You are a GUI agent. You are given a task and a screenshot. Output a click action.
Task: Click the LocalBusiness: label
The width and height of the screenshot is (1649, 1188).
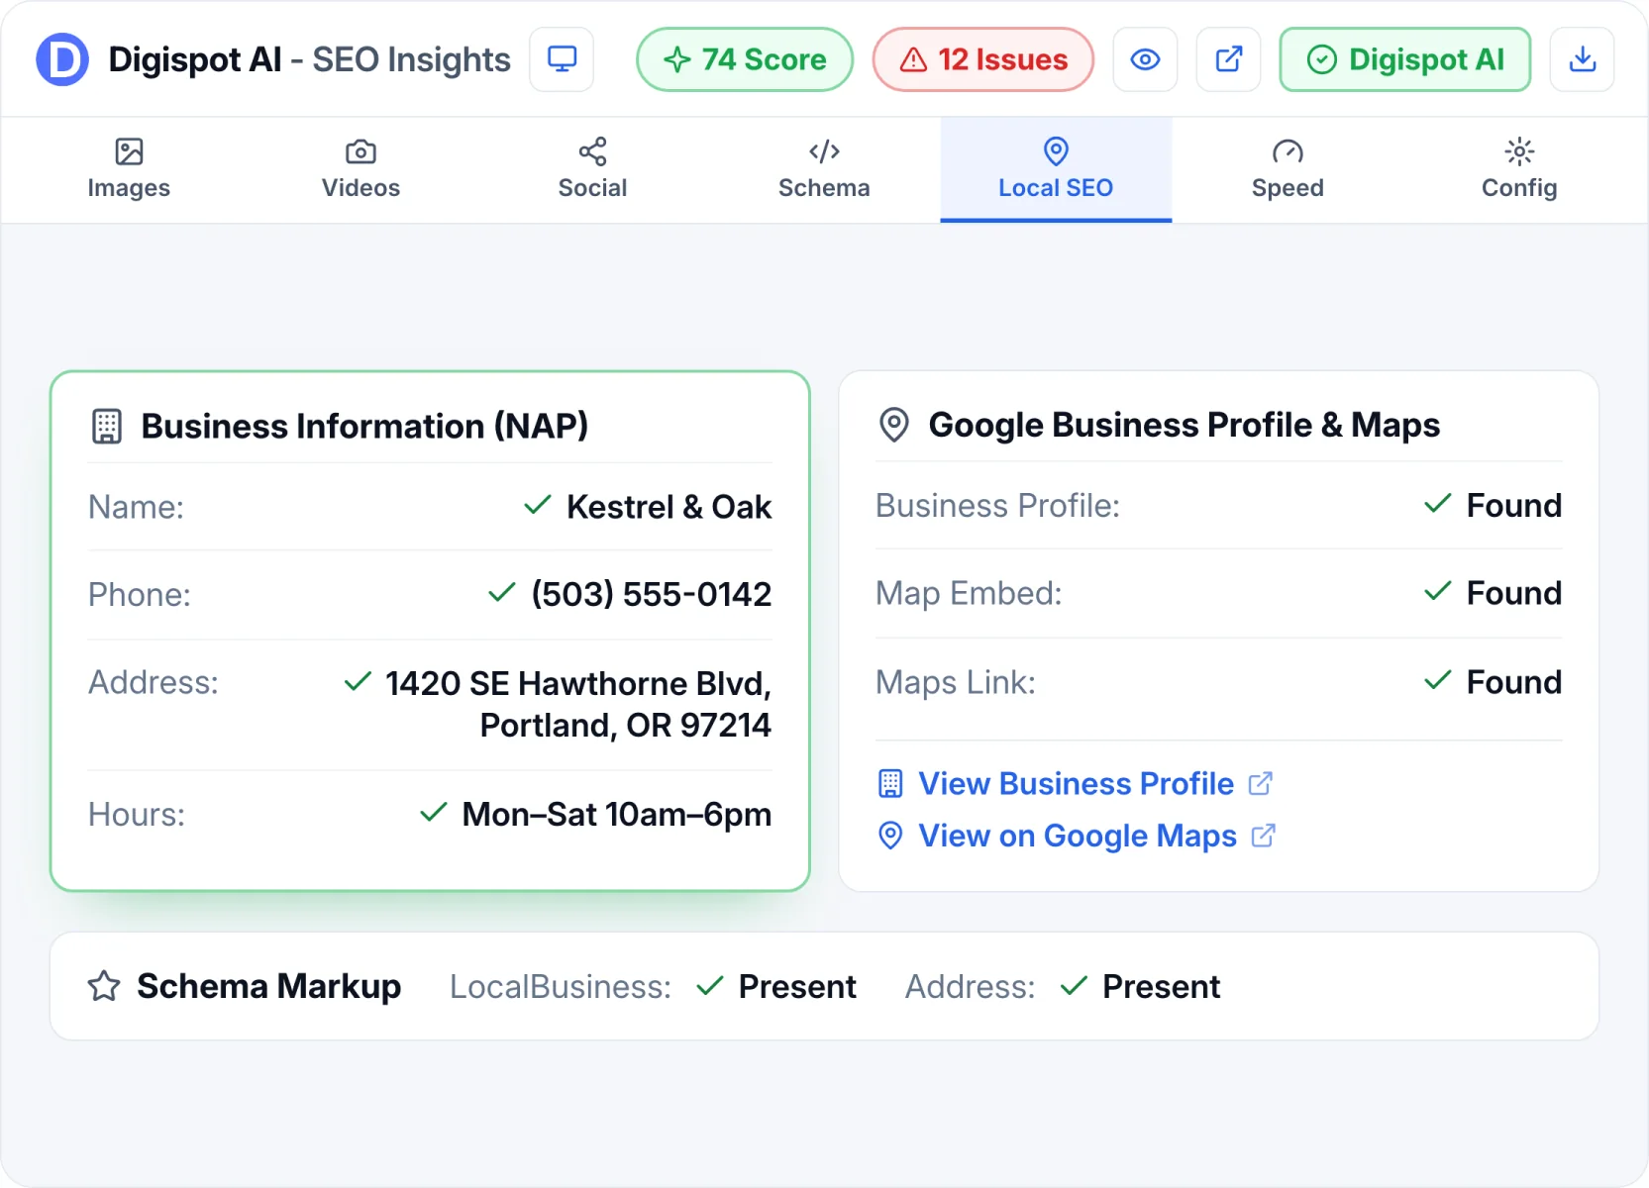coord(560,987)
